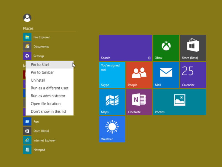Screen dimensions: 222x167
Task: Select Run as administrator
Action: (x=50, y=96)
